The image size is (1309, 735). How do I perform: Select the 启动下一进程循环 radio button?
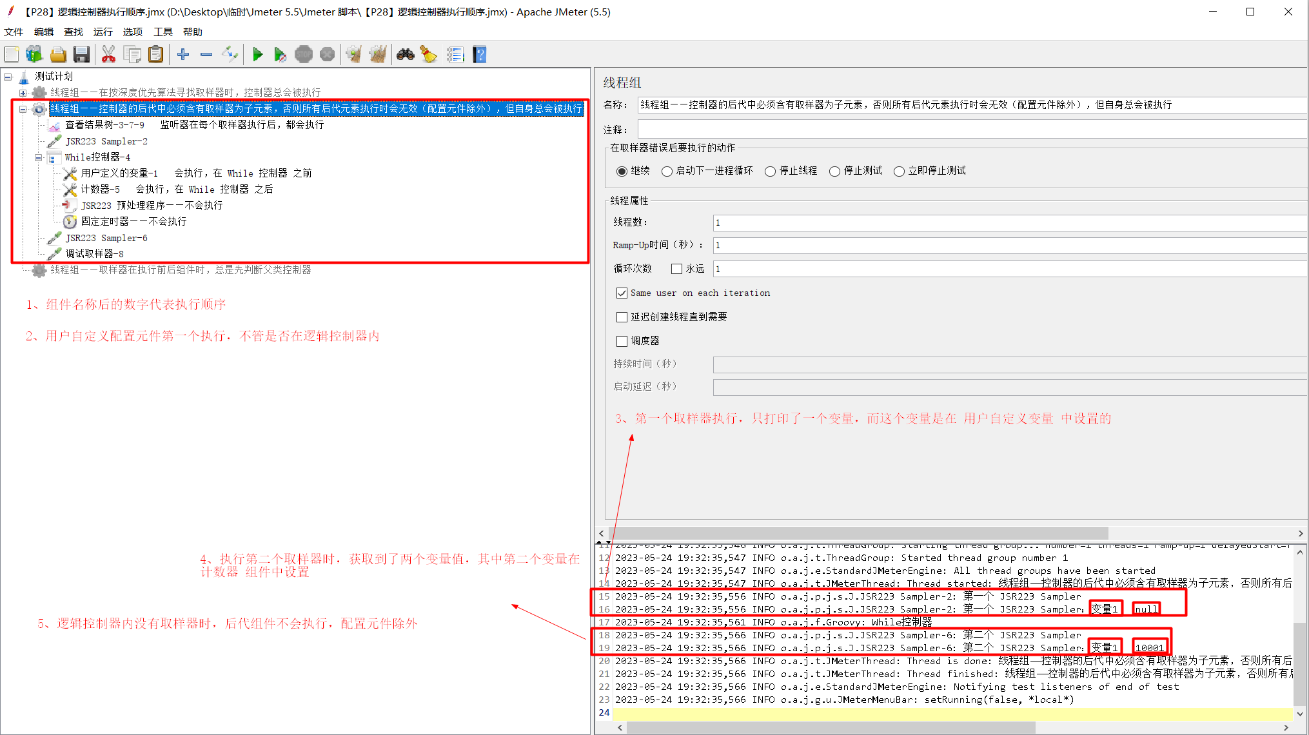click(x=667, y=171)
